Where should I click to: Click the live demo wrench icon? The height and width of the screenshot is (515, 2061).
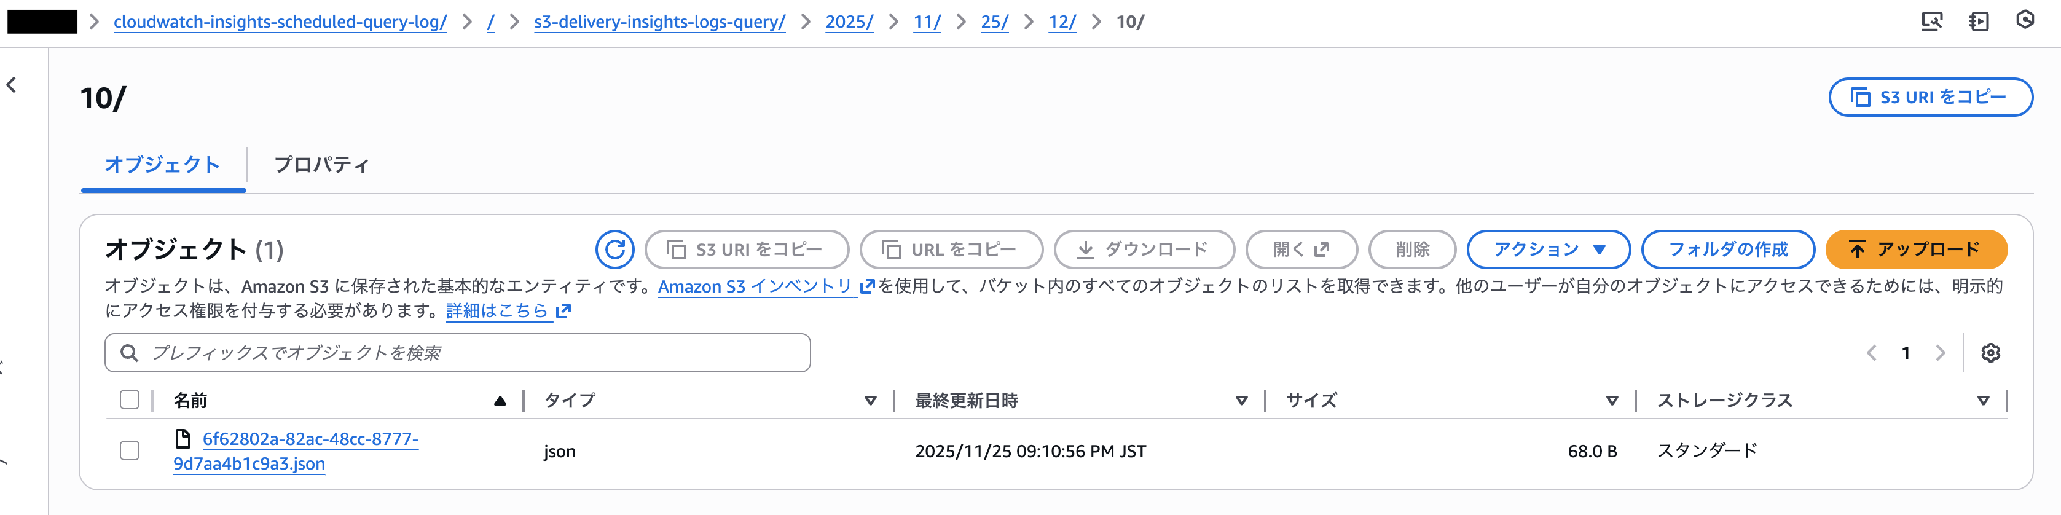(1933, 22)
